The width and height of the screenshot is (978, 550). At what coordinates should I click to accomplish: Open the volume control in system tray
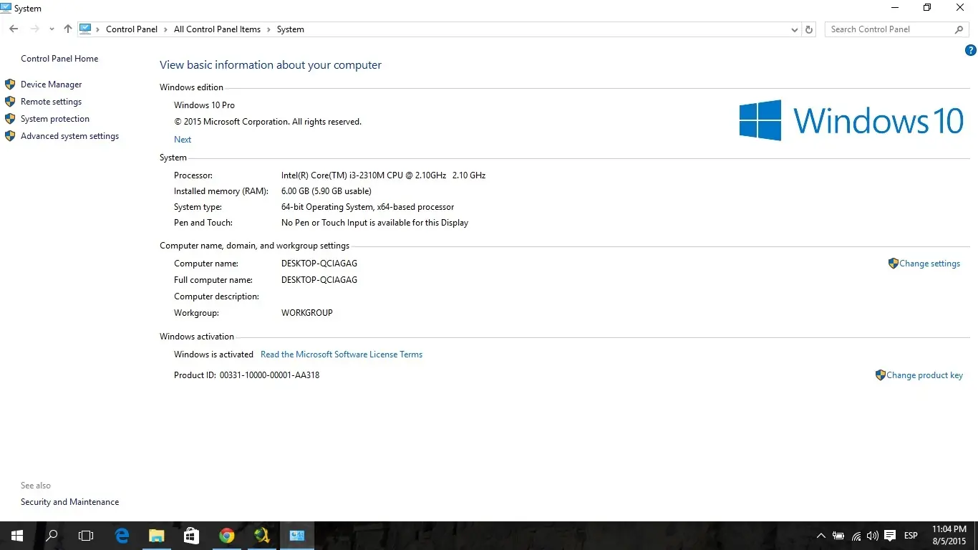click(x=873, y=535)
